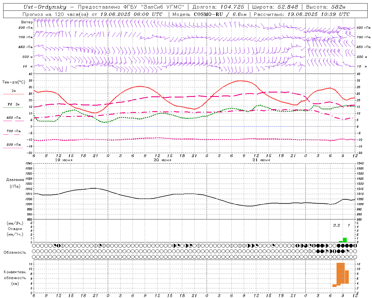
Task: Select the forecast start time 19.06.2025 06:00 UTC
Action: [131, 14]
